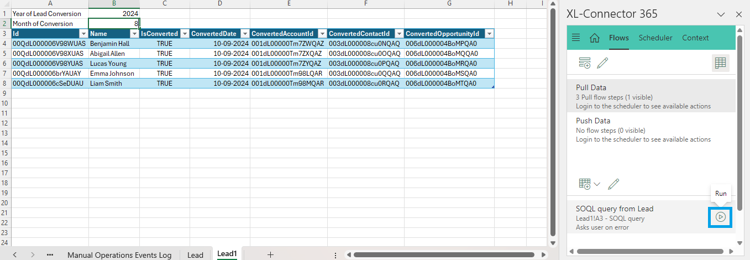Expand the ConvertedDate filter dropdown
The height and width of the screenshot is (260, 750).
click(244, 34)
